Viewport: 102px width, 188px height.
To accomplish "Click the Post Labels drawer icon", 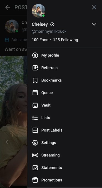I will coord(35,130).
